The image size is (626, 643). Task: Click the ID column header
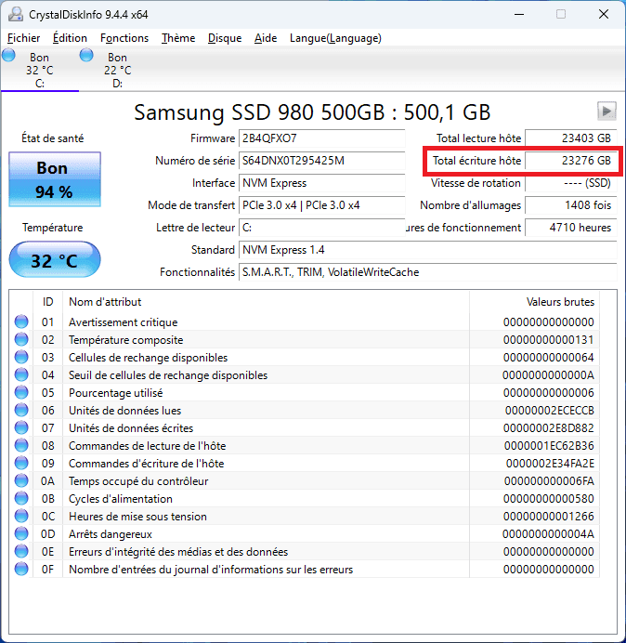pyautogui.click(x=48, y=302)
